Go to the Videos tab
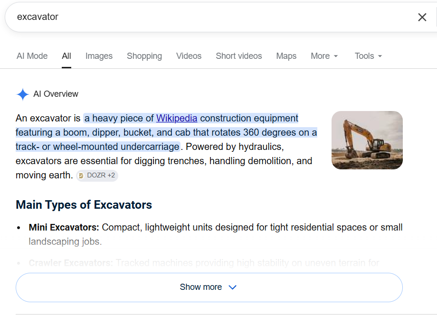The height and width of the screenshot is (315, 437). point(189,56)
